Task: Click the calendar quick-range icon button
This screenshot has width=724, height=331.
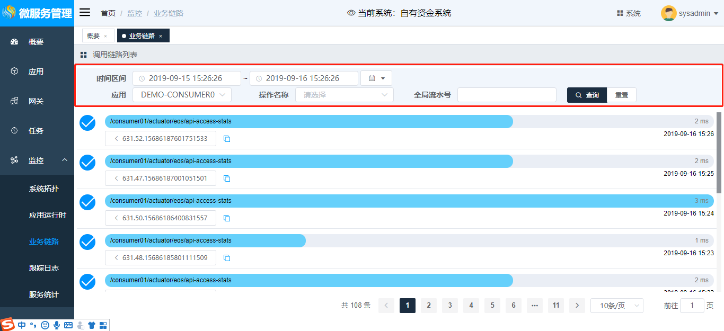Action: point(376,78)
